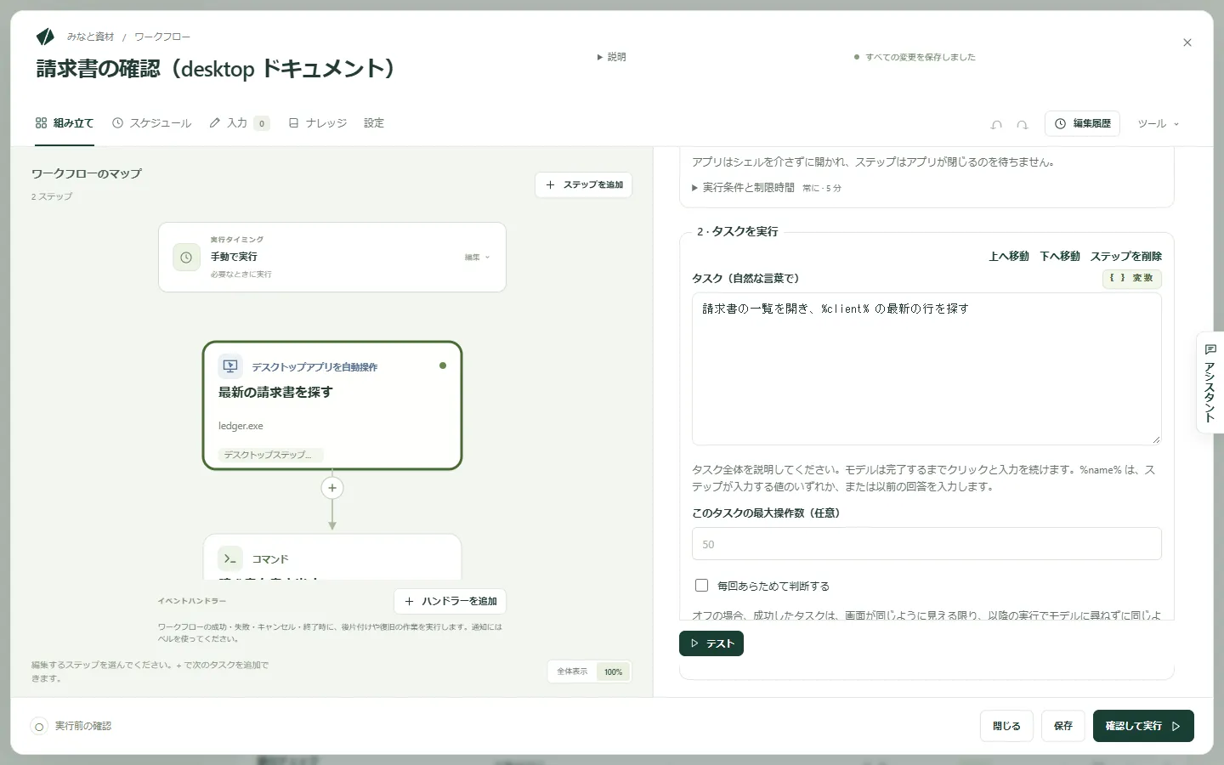Click the 実行前の確認 status circle

click(x=39, y=727)
